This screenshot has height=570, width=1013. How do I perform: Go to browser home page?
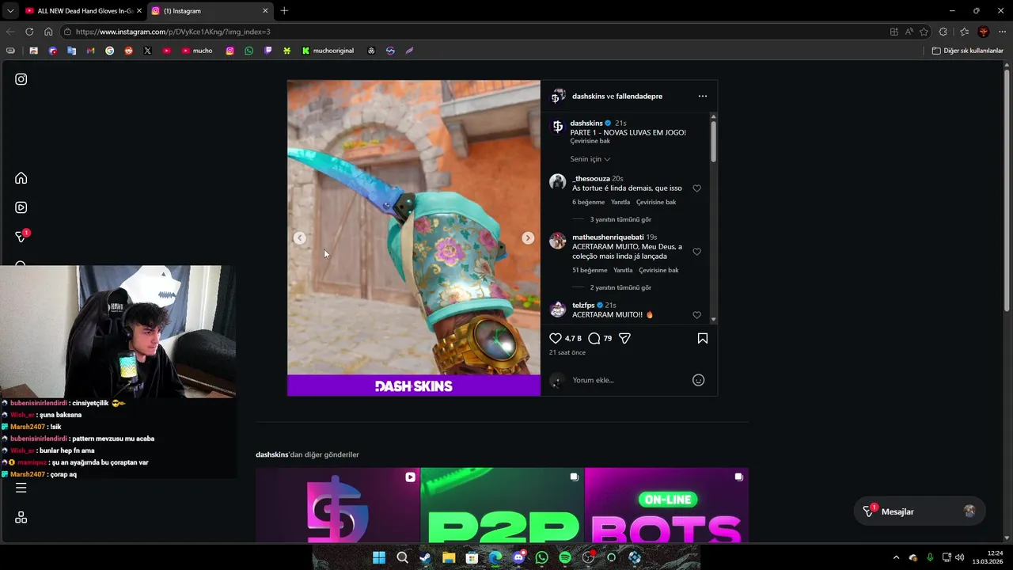pos(48,32)
